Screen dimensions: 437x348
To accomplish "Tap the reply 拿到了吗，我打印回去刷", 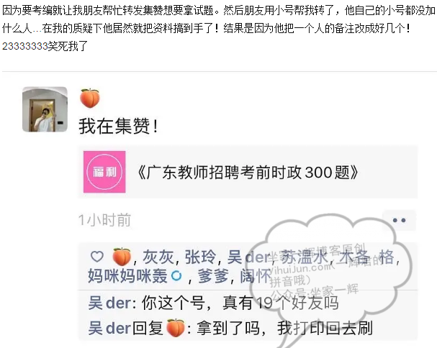I will coord(284,328).
